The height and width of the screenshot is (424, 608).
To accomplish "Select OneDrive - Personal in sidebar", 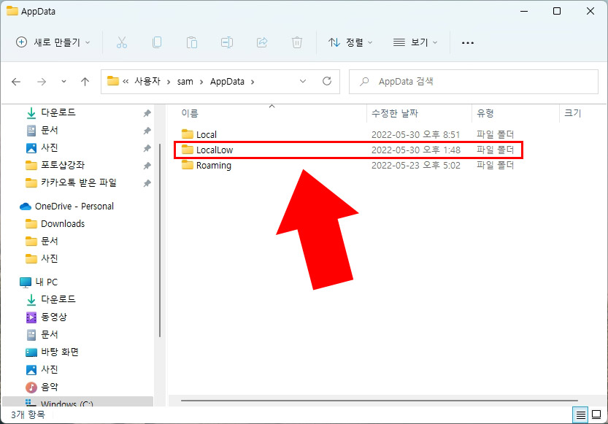I will click(x=66, y=207).
